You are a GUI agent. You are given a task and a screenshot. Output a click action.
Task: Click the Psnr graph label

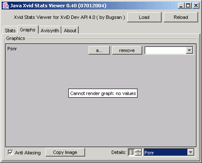pos(12,49)
